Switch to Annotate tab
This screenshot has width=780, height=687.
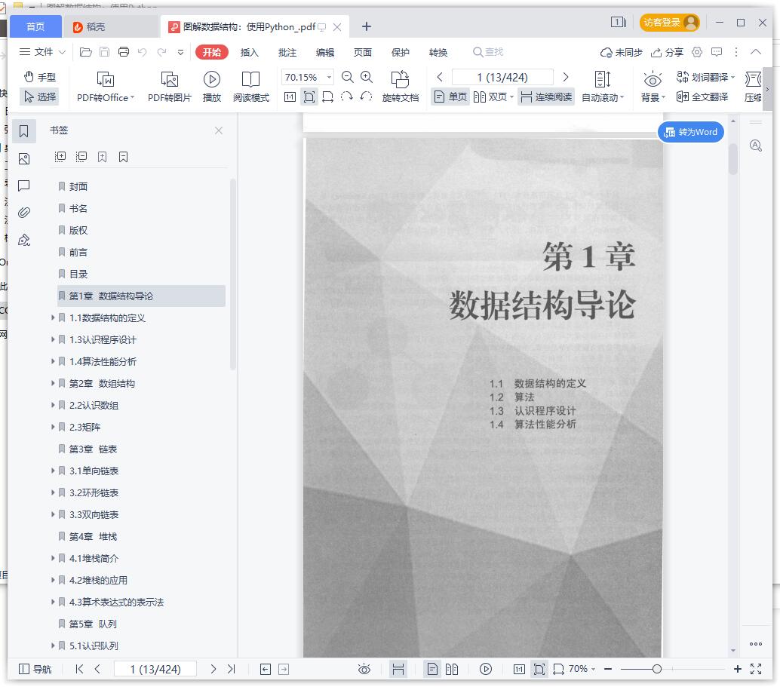[x=287, y=52]
